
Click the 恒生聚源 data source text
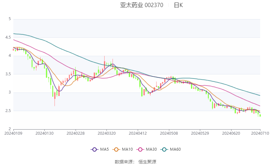[147, 162]
